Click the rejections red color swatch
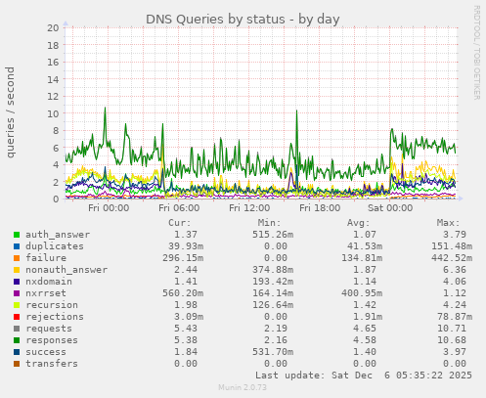 click(17, 317)
